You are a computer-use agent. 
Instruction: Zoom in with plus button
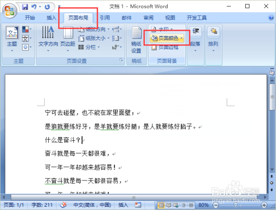click(x=264, y=205)
